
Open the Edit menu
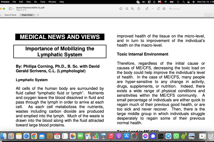21,2
